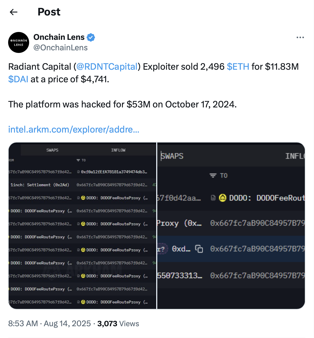Select the INFLOW tab in left image
Screen dimensions: 314x338
(118, 150)
